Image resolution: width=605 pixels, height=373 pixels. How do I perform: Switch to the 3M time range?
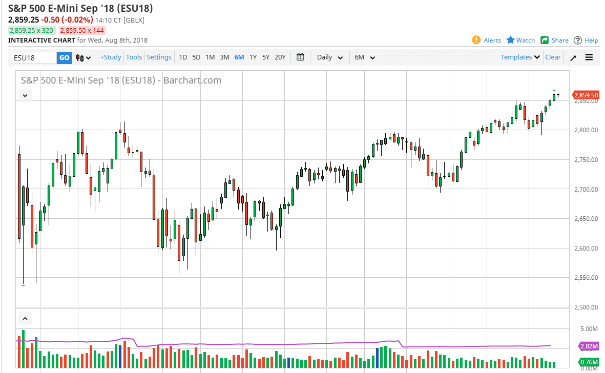(x=224, y=57)
